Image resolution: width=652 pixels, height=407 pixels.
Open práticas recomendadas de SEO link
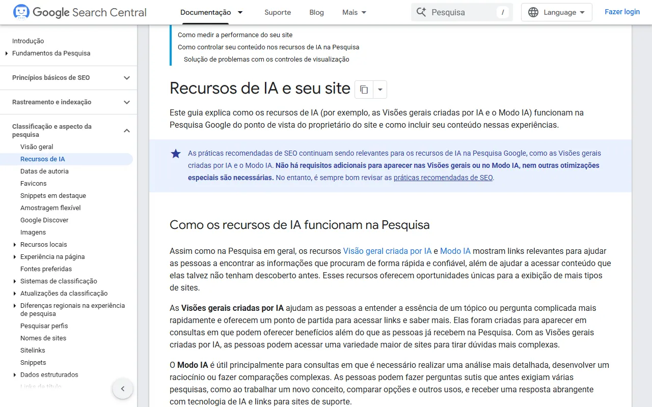pos(443,178)
